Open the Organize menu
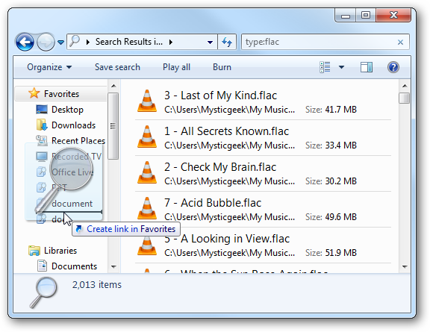The width and height of the screenshot is (430, 332). pos(49,67)
